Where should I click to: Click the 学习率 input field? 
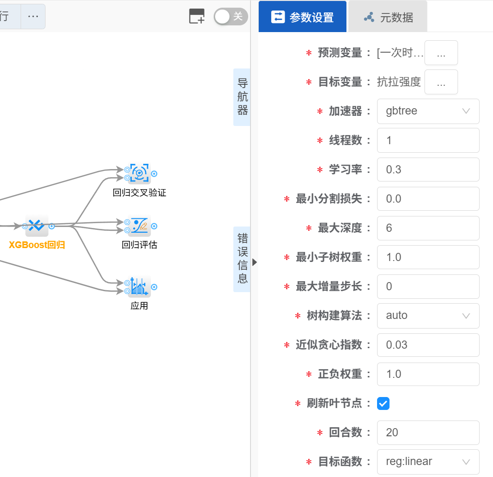(x=428, y=170)
